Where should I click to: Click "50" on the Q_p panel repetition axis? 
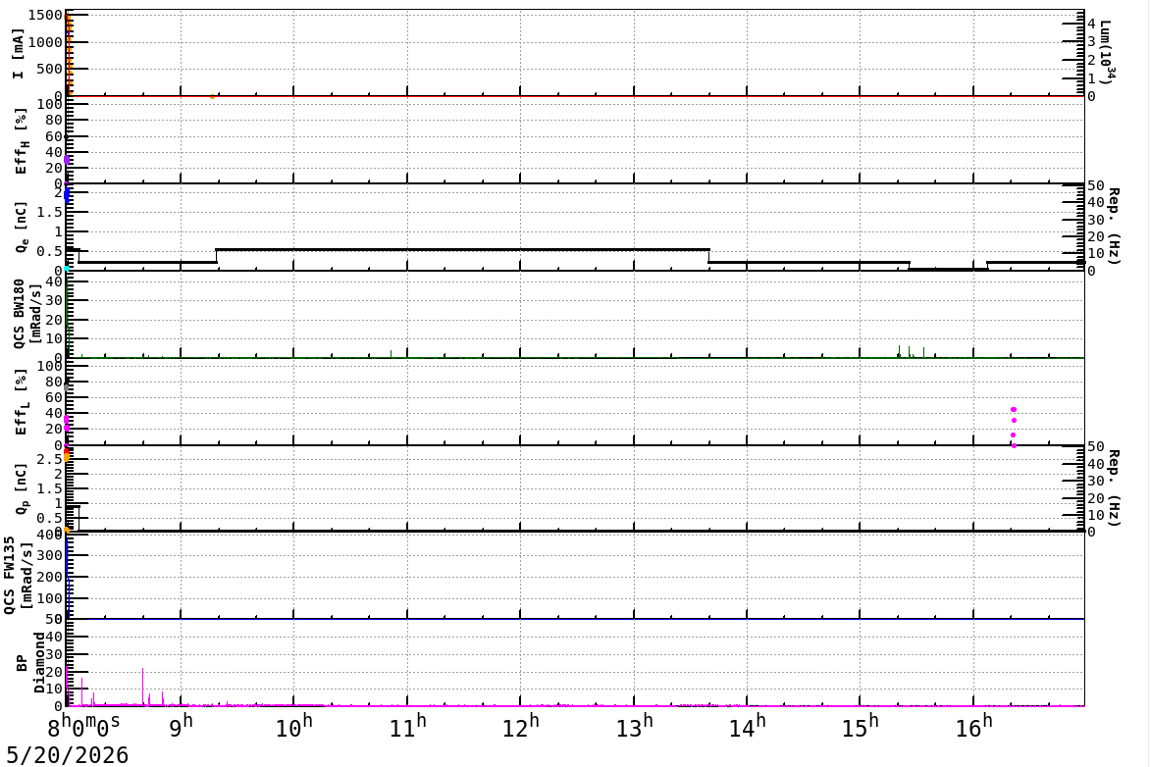coord(1096,447)
